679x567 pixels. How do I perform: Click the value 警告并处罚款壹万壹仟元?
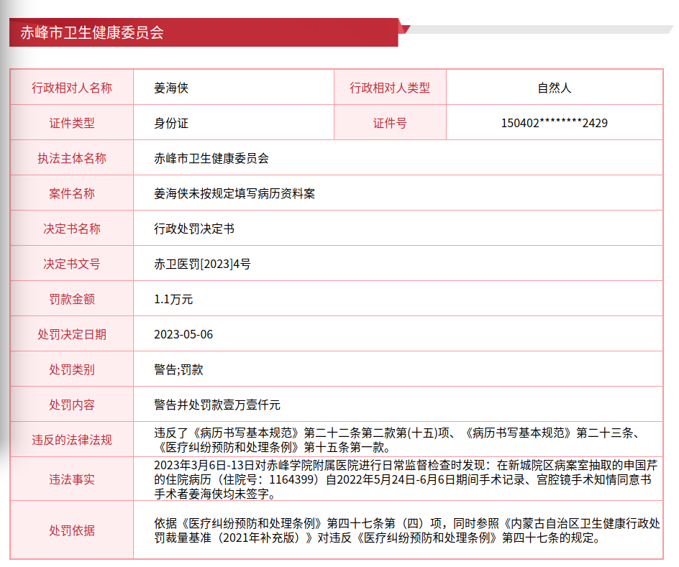[217, 405]
